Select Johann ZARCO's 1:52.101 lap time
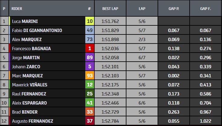The height and width of the screenshot is (126, 222). (110, 67)
